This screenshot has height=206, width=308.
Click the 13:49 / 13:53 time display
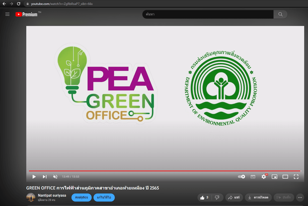[71, 177]
